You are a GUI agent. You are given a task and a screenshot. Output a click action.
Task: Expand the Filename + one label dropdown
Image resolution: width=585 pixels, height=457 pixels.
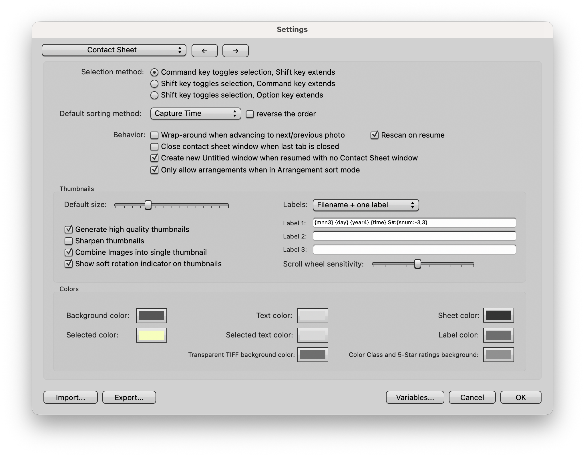(366, 205)
